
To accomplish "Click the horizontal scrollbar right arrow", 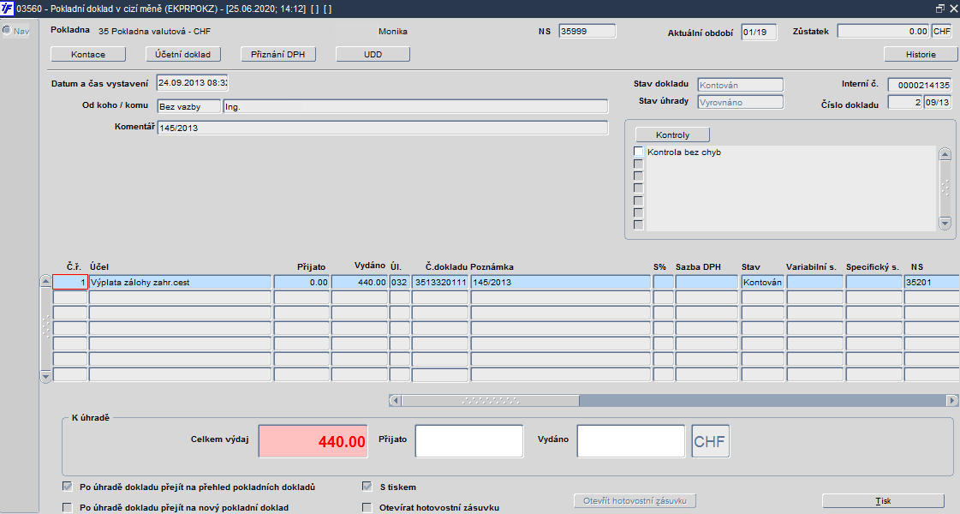I will click(951, 401).
